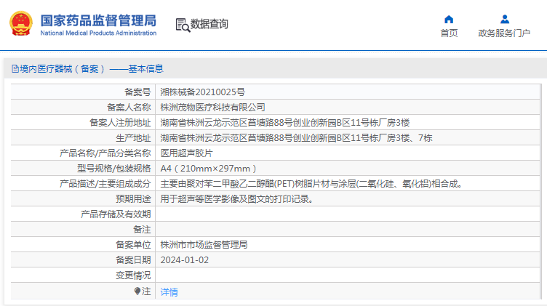Select filing date 2024-01-02

coord(185,260)
